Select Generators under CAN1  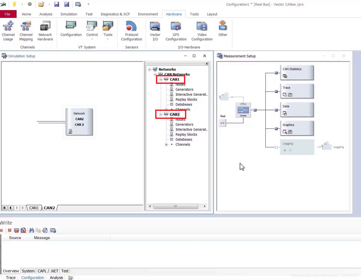tap(184, 90)
